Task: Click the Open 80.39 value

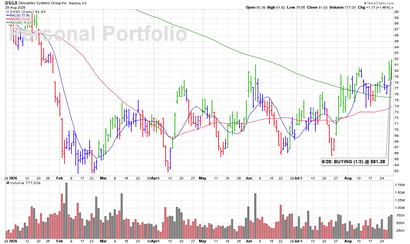Action: tap(256, 7)
